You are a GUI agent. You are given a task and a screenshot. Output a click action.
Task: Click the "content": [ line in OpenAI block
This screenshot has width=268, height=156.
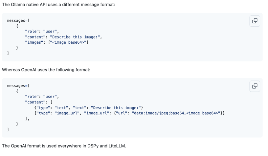[x=39, y=102]
